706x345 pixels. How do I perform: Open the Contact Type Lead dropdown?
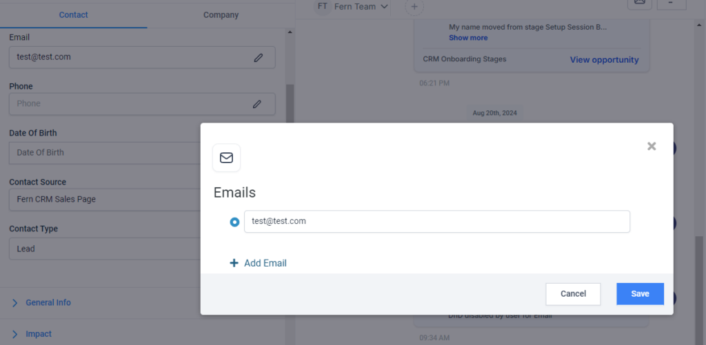(x=105, y=249)
